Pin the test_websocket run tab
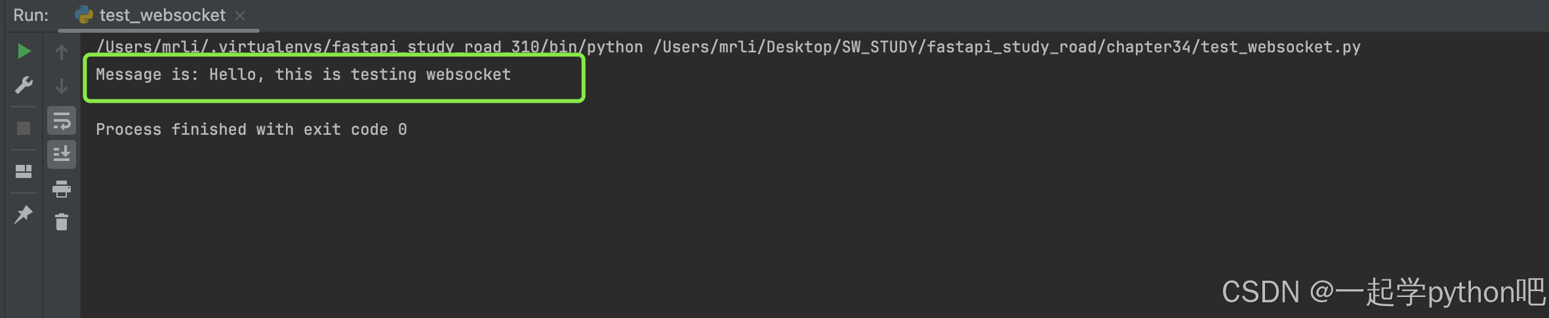 (24, 214)
